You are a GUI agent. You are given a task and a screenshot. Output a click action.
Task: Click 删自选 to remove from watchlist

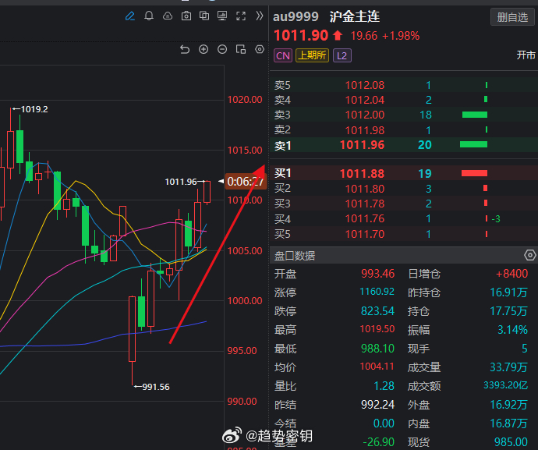point(512,17)
